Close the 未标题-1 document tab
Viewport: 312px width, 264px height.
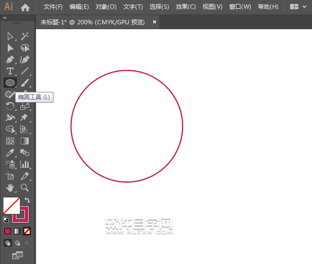click(155, 22)
